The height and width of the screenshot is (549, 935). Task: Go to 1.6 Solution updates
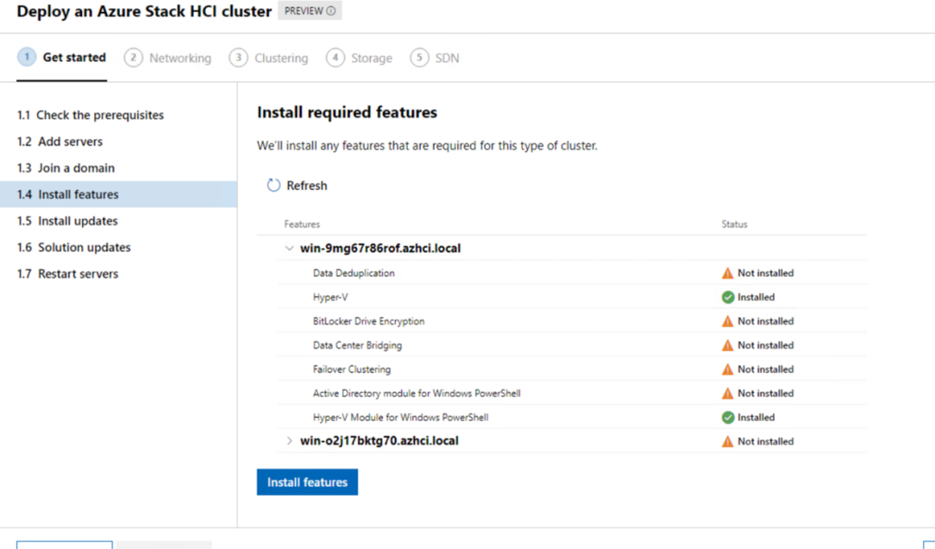(74, 247)
